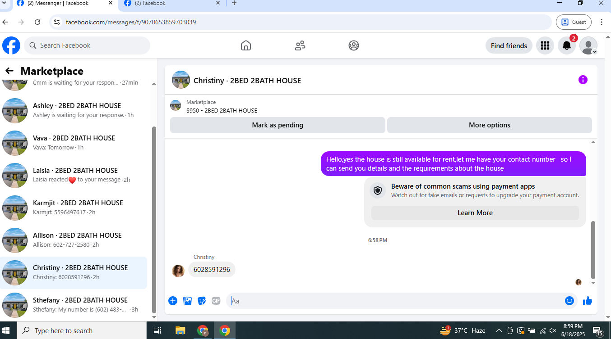Click the Facebook logo
Image resolution: width=611 pixels, height=339 pixels.
[x=11, y=45]
